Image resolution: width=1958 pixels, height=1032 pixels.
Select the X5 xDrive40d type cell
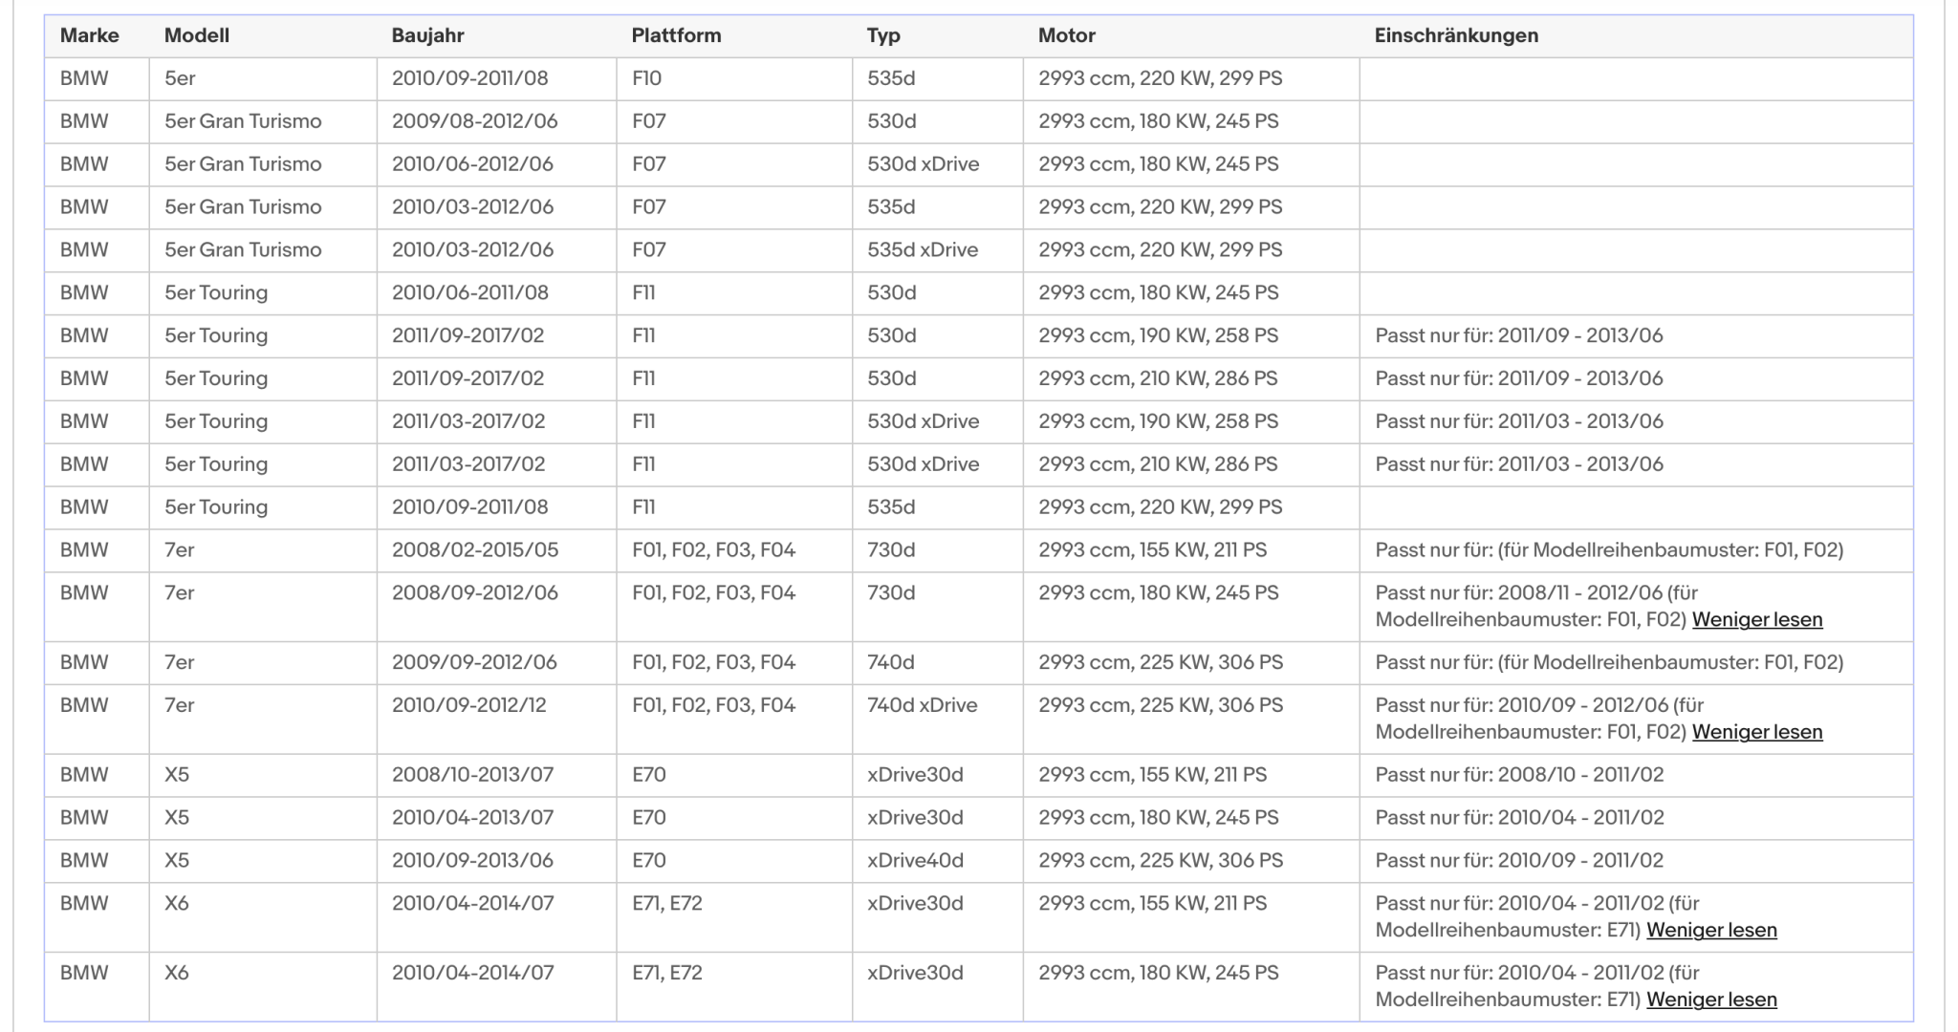pyautogui.click(x=938, y=861)
